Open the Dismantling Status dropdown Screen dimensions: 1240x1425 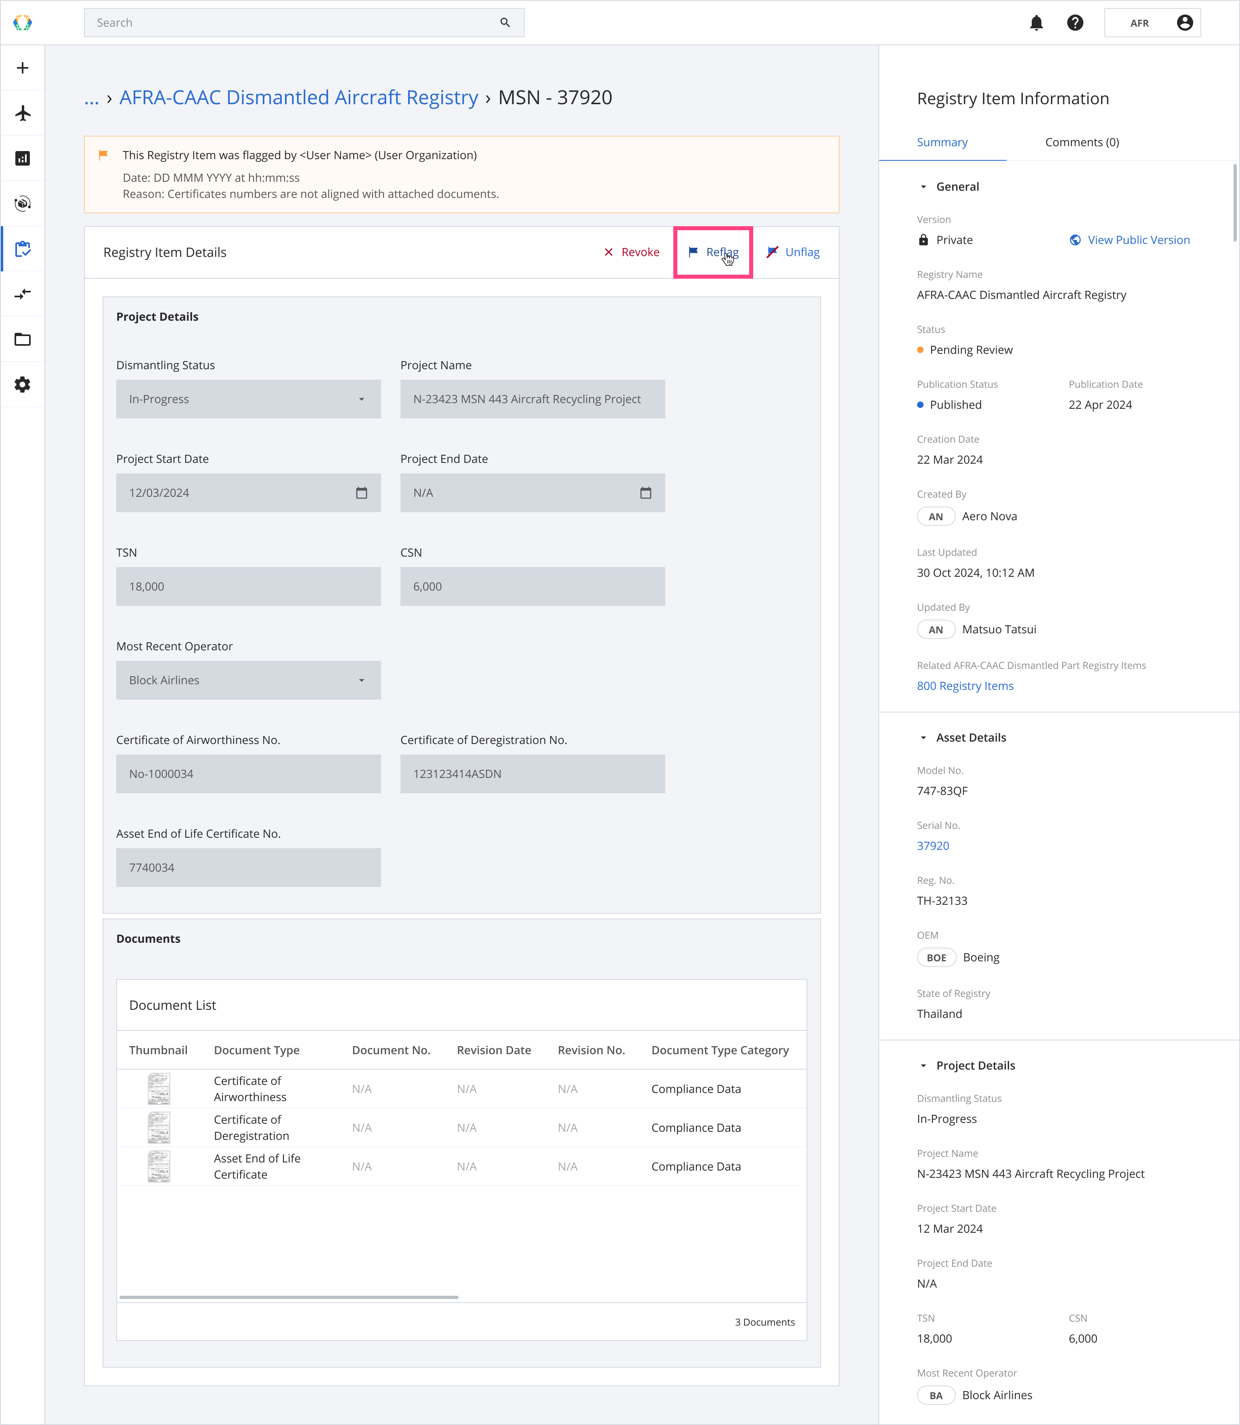tap(248, 399)
